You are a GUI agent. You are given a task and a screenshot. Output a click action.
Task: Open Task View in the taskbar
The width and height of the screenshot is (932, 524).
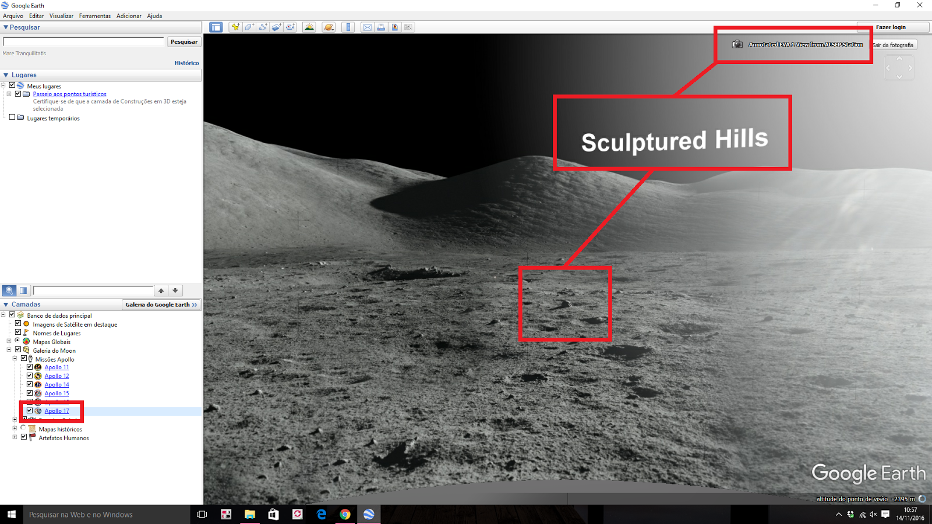pyautogui.click(x=202, y=514)
